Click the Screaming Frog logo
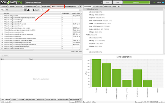 (12, 2)
